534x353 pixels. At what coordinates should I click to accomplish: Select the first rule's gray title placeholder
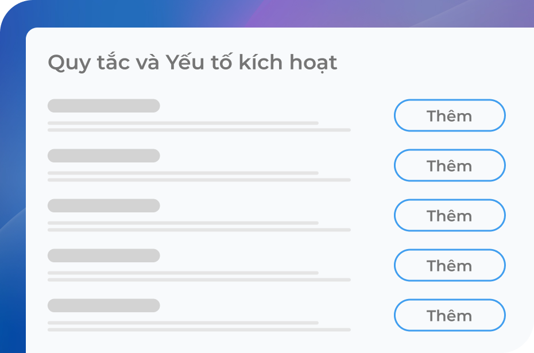click(103, 106)
